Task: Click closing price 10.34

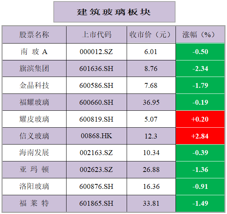Action: pyautogui.click(x=151, y=153)
